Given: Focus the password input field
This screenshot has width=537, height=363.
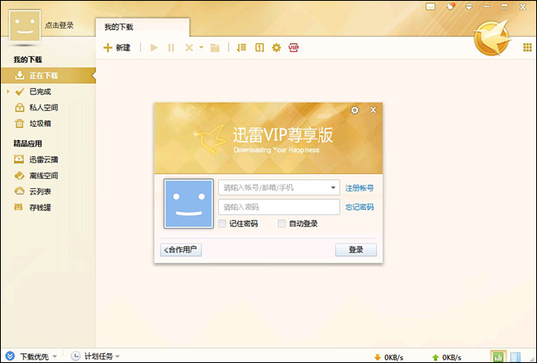Looking at the screenshot, I should click(279, 208).
